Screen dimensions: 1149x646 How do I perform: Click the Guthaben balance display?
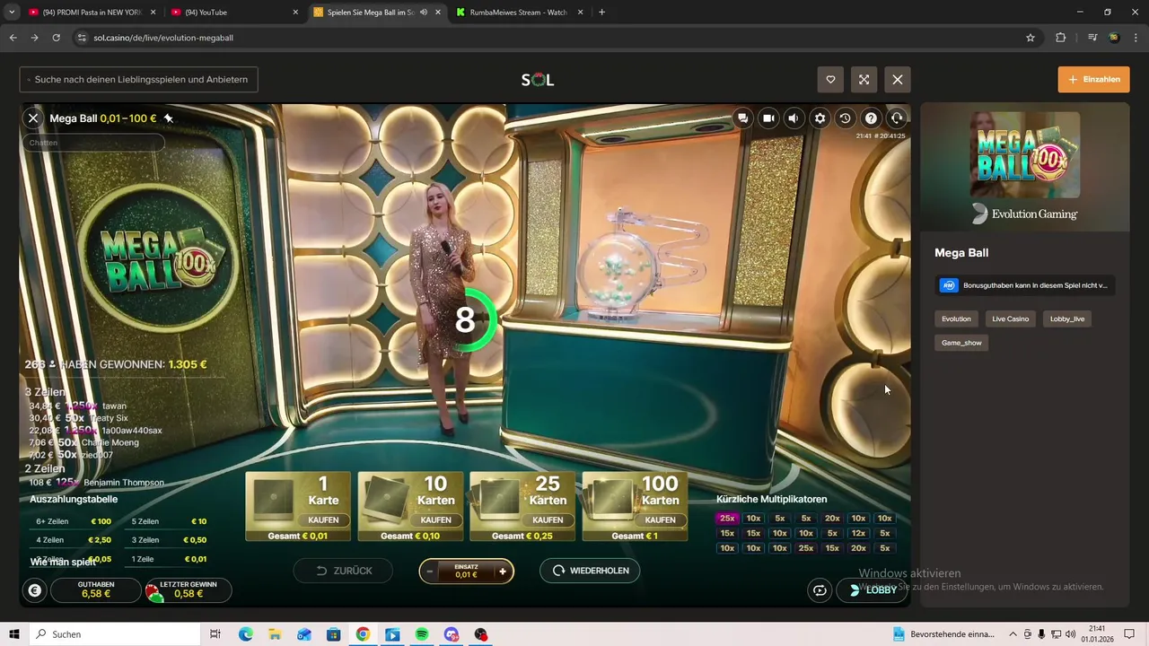coord(95,589)
